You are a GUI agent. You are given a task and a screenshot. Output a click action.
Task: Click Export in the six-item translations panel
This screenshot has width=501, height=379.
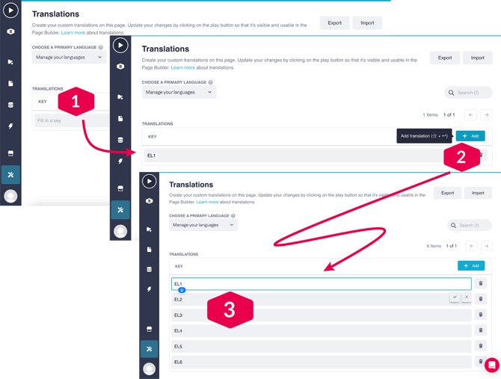447,193
